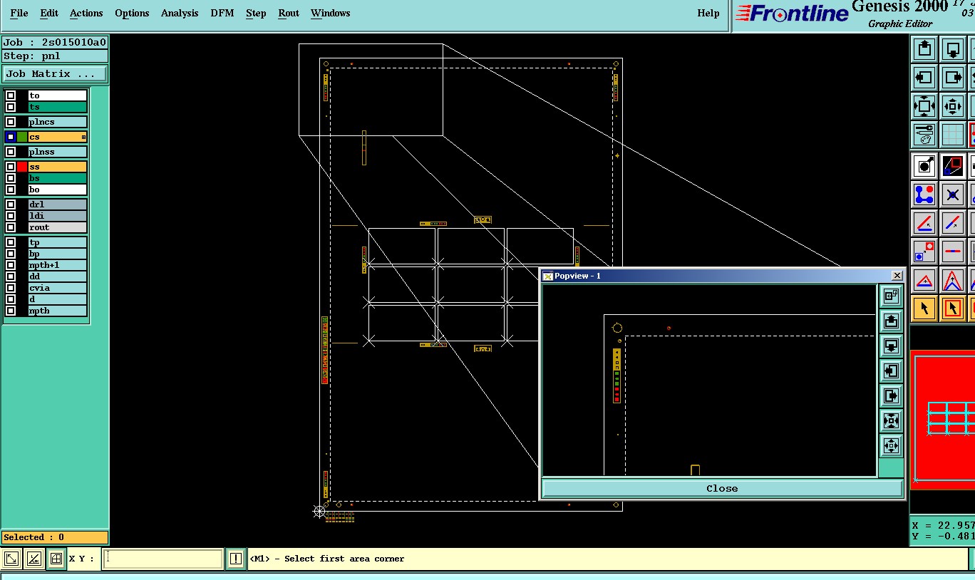
Task: Select the ldi layer name
Action: tap(57, 216)
